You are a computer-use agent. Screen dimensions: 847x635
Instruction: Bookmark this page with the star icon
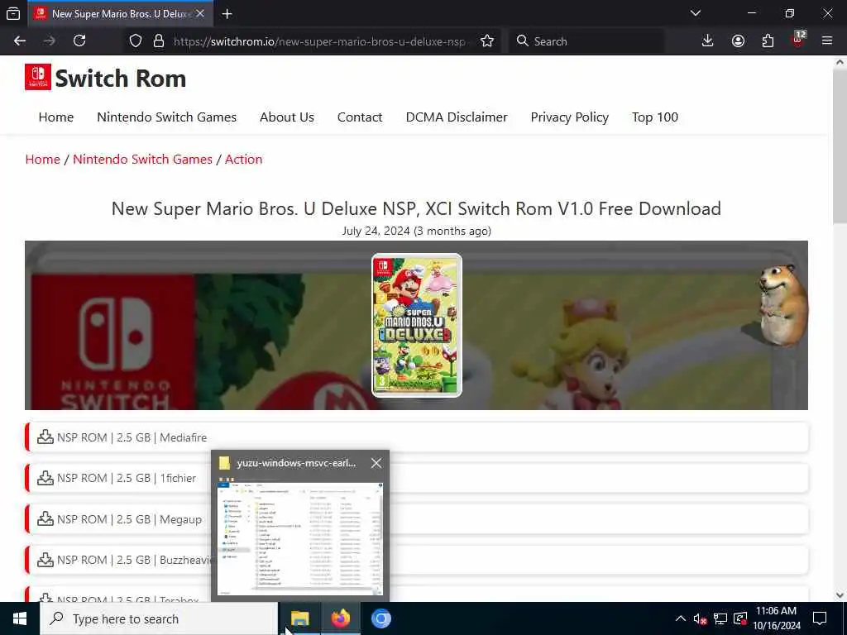pos(487,41)
